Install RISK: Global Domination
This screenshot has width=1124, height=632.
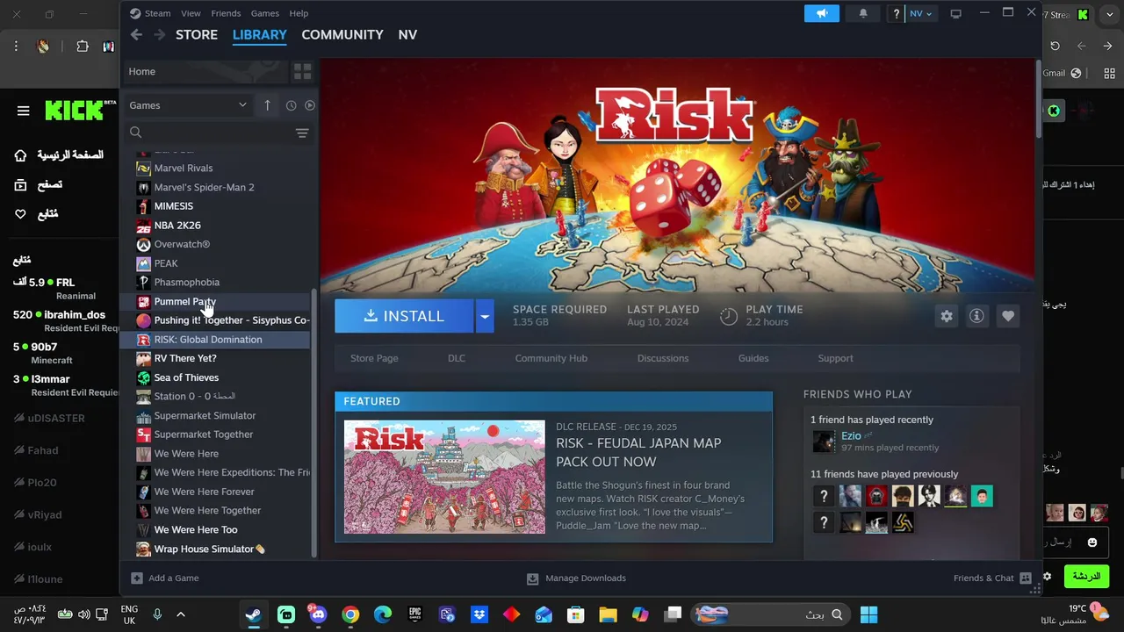404,316
